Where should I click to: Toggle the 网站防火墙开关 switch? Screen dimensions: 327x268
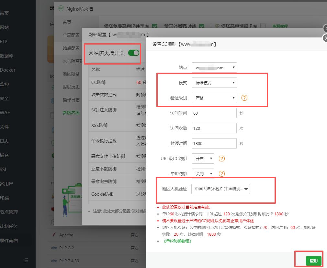[133, 53]
